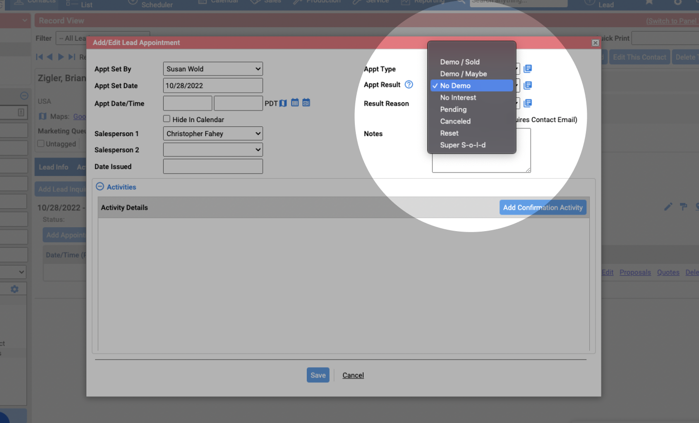The height and width of the screenshot is (423, 699).
Task: Click Edit This Contact button
Action: [639, 57]
